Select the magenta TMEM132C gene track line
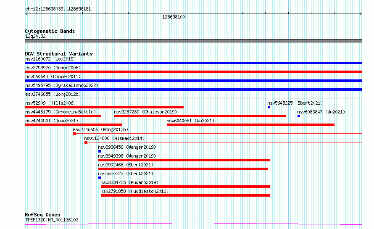Image resolution: width=374 pixels, height=229 pixels. pos(193,224)
